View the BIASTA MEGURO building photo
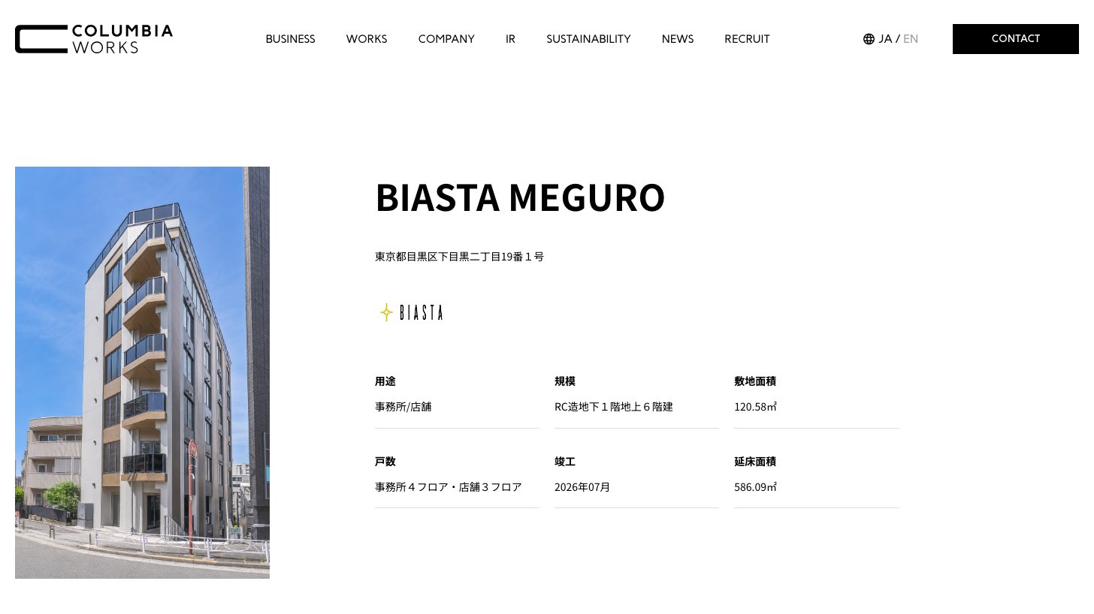Screen dimensions: 1094x614 click(x=142, y=372)
